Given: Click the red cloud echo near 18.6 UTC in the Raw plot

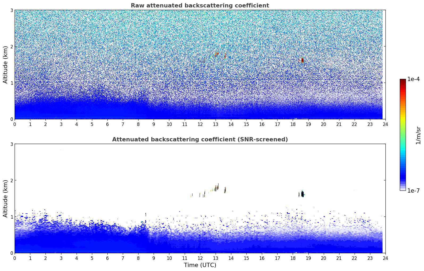Looking at the screenshot, I should click(x=302, y=60).
